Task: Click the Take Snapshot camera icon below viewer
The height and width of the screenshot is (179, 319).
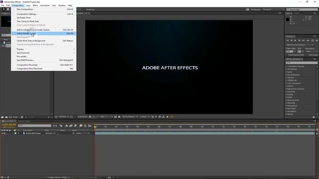Action: pyautogui.click(x=90, y=117)
